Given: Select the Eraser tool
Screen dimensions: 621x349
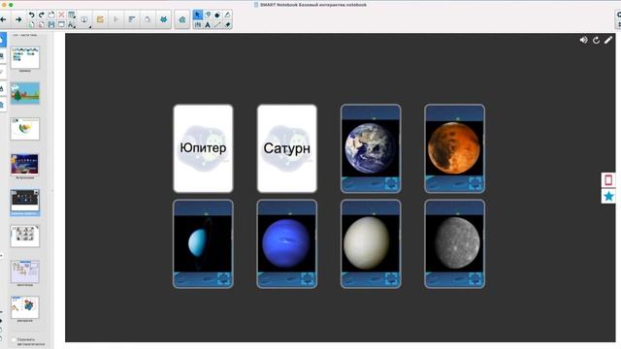Looking at the screenshot, I should click(227, 24).
